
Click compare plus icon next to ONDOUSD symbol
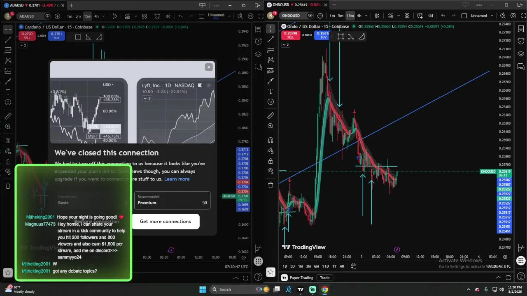[x=320, y=16]
